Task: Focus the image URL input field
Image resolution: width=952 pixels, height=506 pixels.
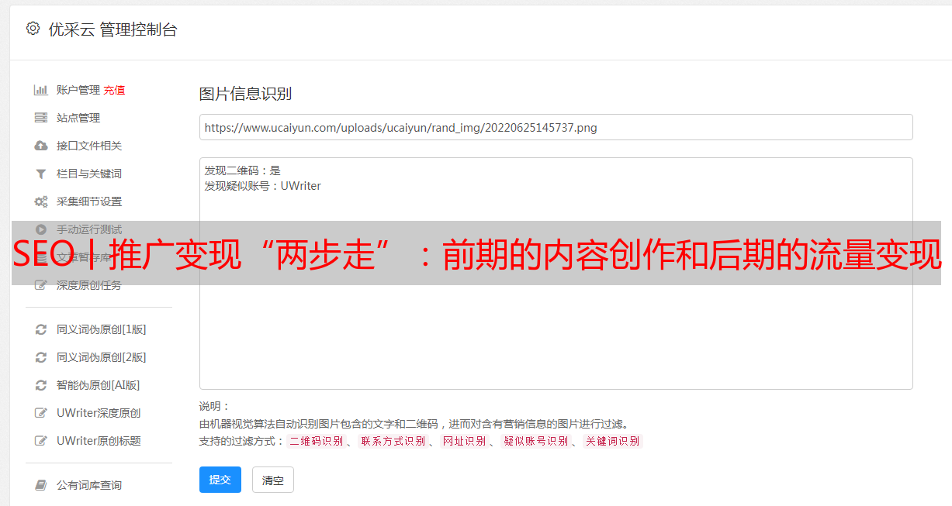Action: tap(556, 127)
